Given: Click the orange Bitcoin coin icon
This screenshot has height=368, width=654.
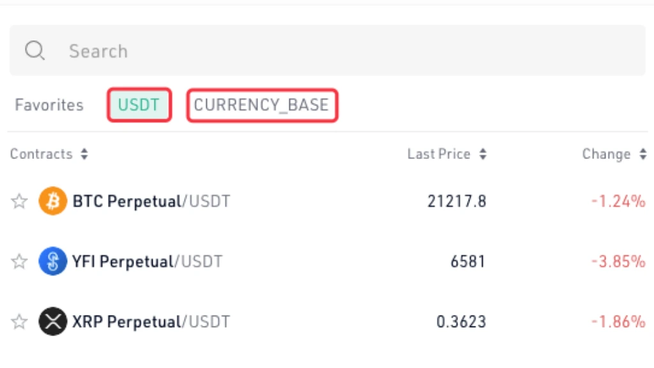Looking at the screenshot, I should tap(52, 201).
